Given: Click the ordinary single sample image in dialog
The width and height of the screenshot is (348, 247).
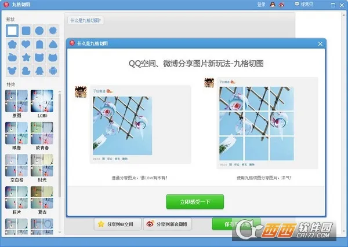Looking at the screenshot, I should [122, 126].
